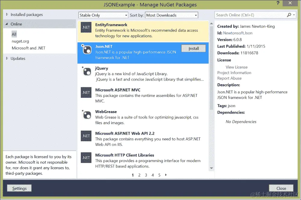Open the View License link
Viewport: 301px width, 200px height.
(x=237, y=67)
